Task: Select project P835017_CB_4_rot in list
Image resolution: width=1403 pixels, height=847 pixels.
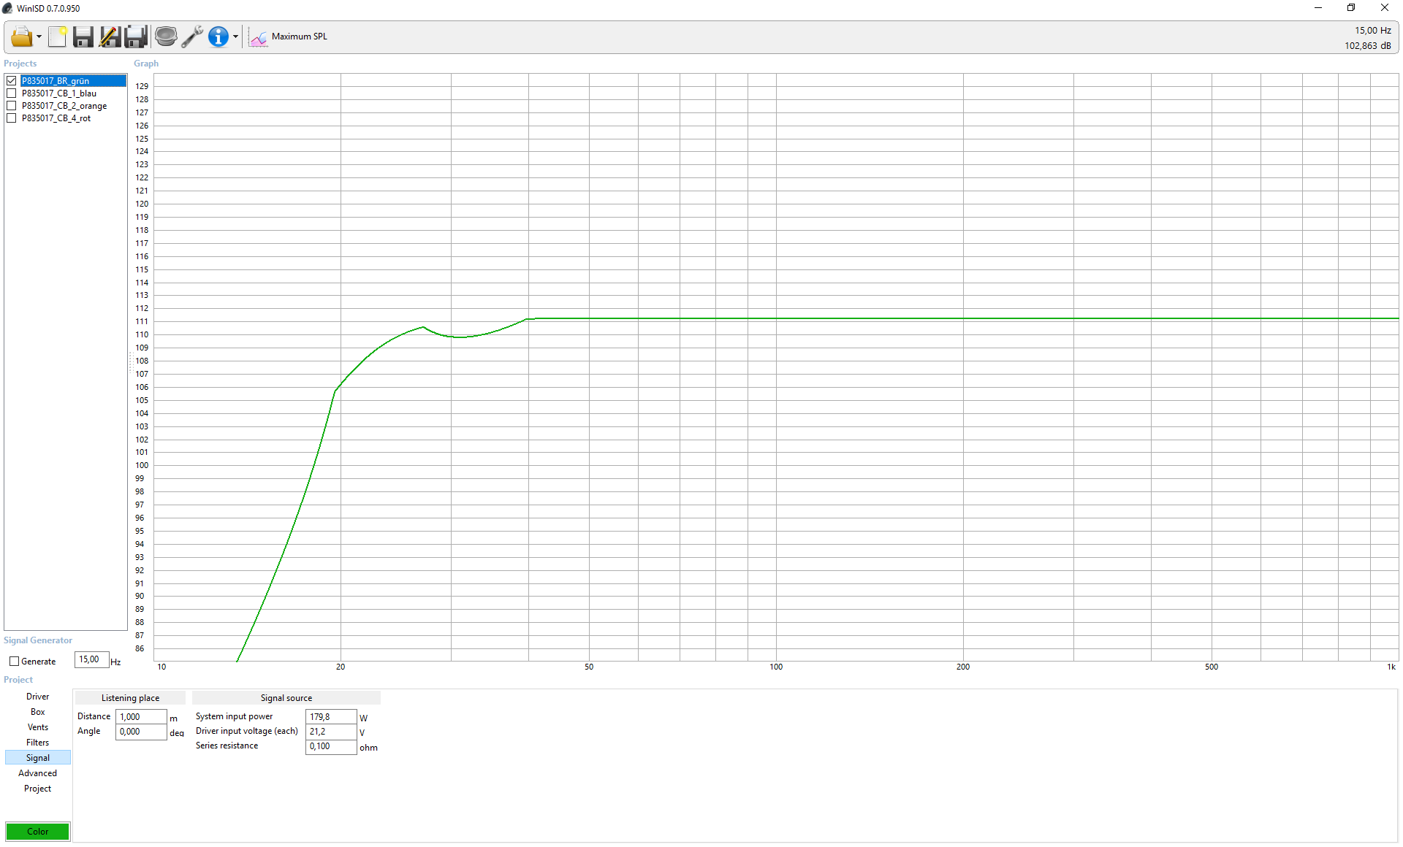Action: [56, 118]
